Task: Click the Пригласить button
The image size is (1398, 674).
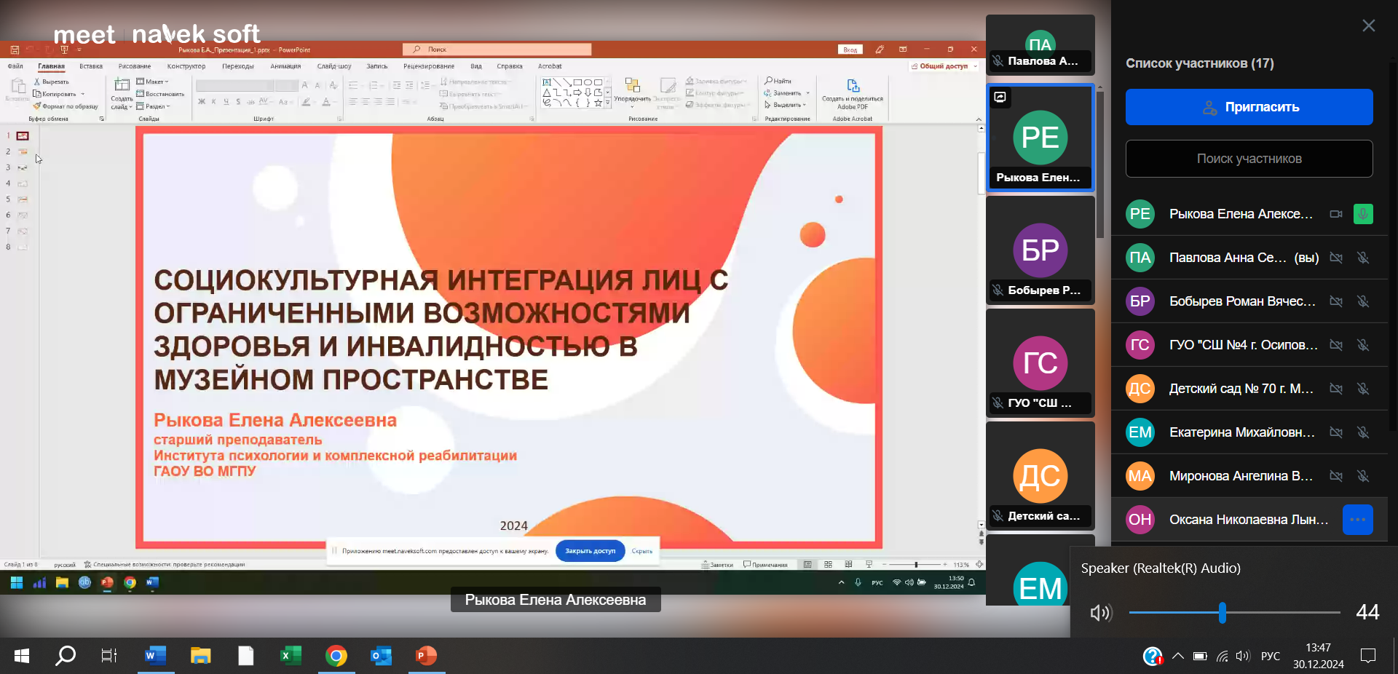Action: pos(1249,107)
